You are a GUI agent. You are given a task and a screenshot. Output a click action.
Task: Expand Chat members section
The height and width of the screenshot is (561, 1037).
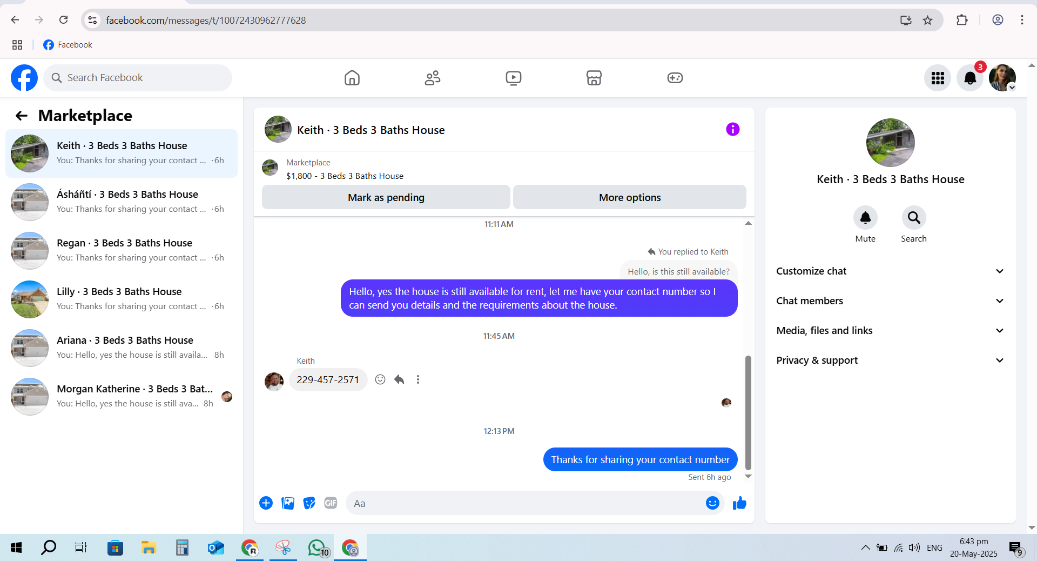pos(890,301)
